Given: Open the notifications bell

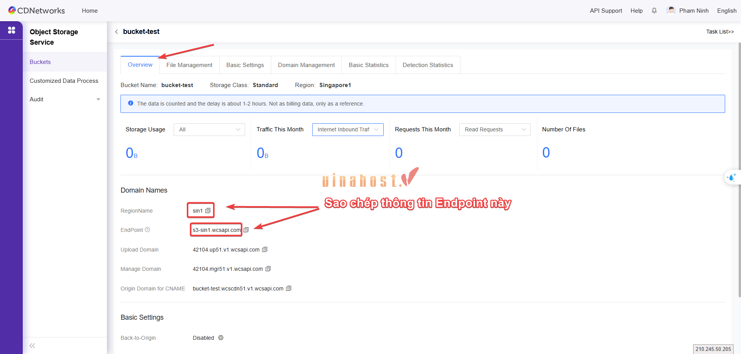Looking at the screenshot, I should point(654,11).
